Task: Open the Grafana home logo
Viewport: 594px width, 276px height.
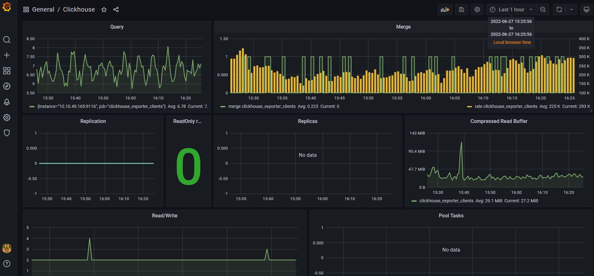Action: pos(7,7)
